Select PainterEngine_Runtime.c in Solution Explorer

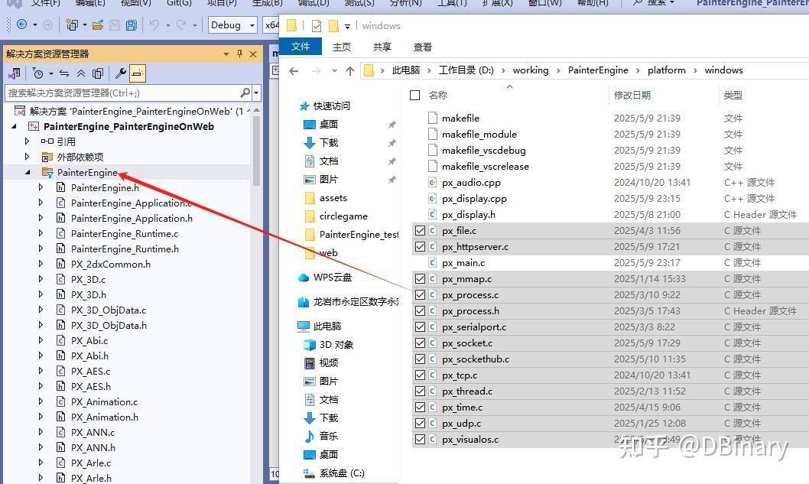pos(125,234)
